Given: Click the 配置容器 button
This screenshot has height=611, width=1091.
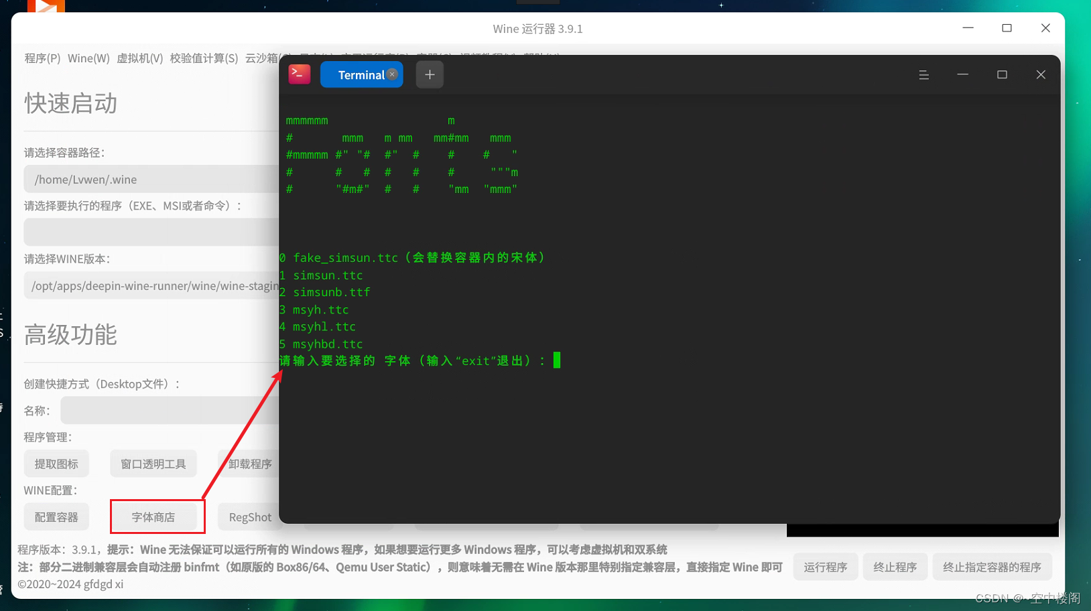Looking at the screenshot, I should (56, 517).
